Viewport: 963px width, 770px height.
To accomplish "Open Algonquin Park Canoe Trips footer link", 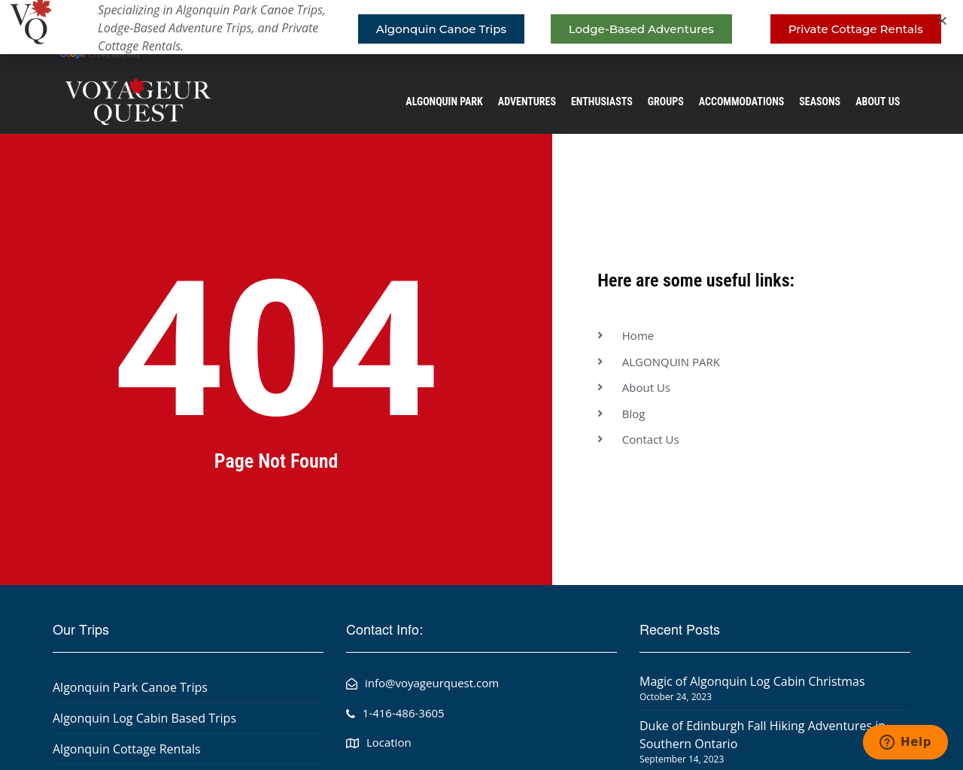I will (130, 687).
